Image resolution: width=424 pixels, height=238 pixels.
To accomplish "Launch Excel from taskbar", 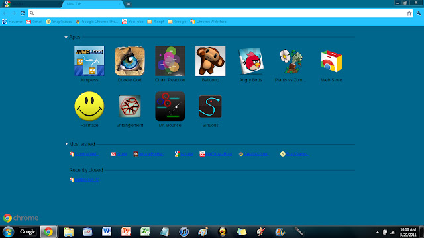I will [x=145, y=232].
